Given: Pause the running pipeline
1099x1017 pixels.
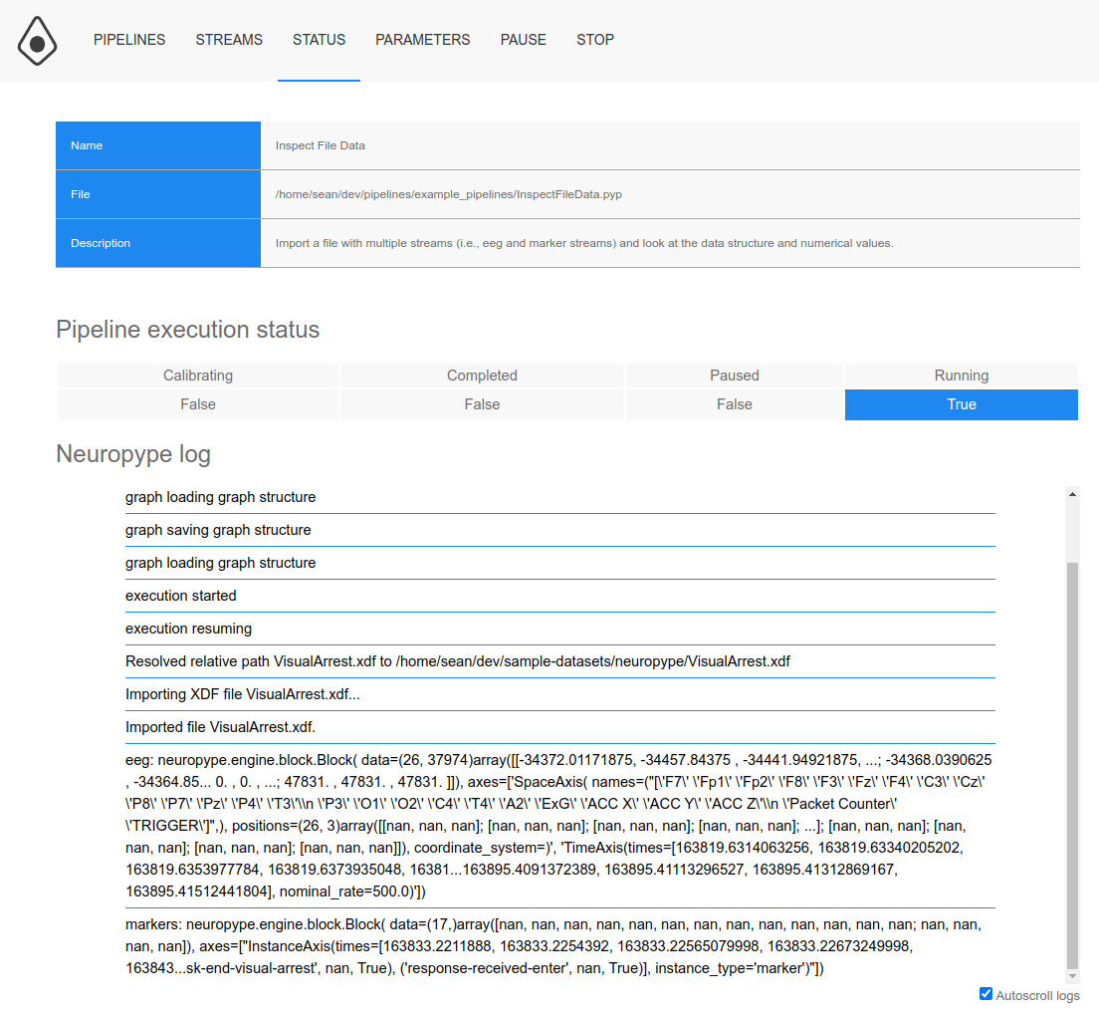Looking at the screenshot, I should (x=523, y=40).
